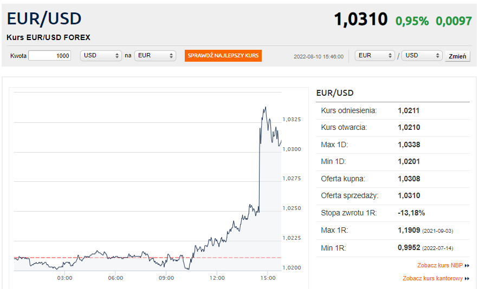Click the Oferta sprzedaży value 1,0310
This screenshot has height=289, width=479.
[x=409, y=195]
